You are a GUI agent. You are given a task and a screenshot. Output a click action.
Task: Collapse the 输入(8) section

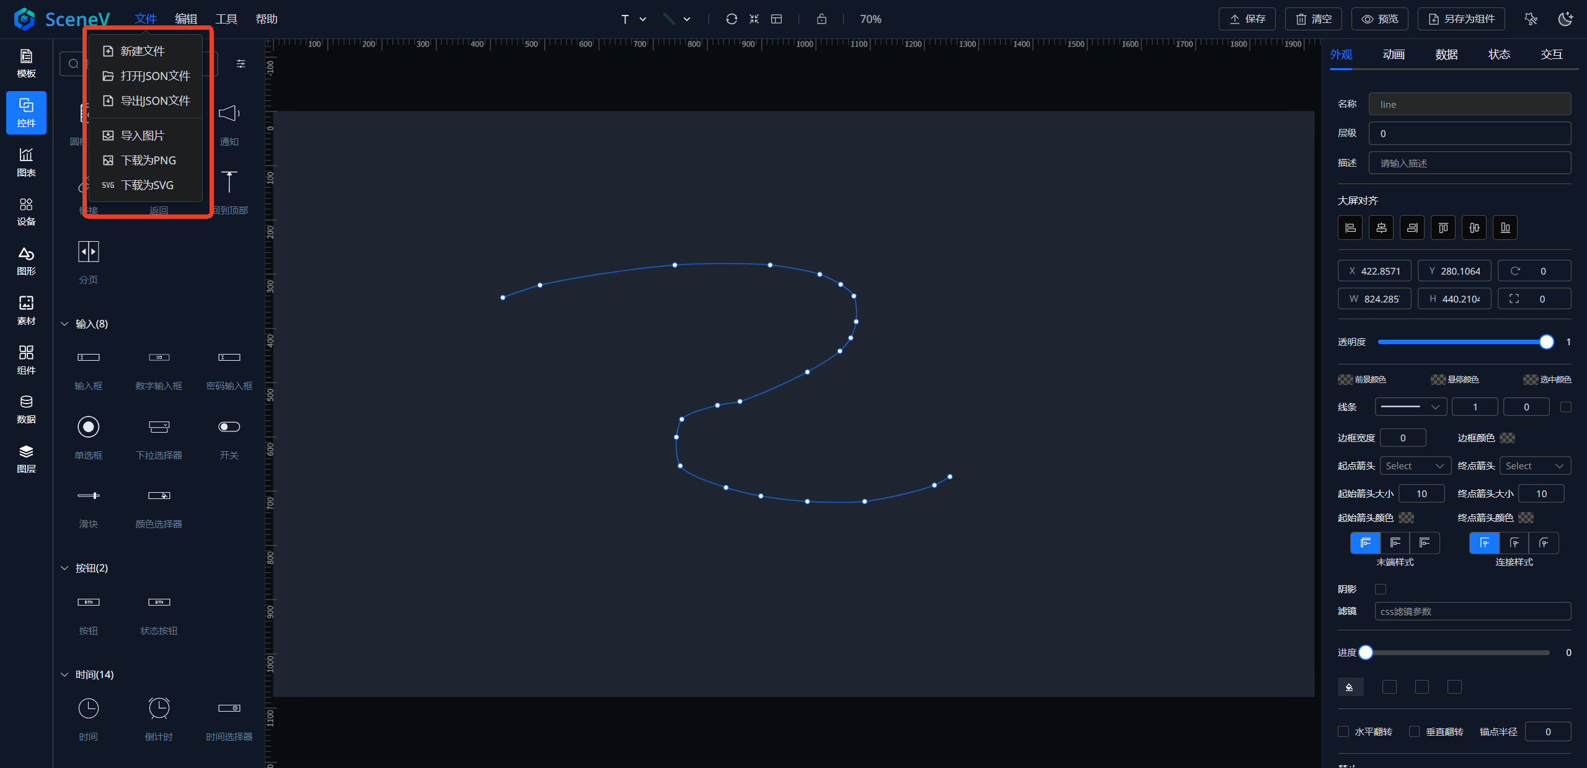click(x=64, y=324)
